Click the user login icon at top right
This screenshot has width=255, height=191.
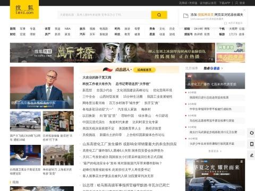click(x=237, y=3)
